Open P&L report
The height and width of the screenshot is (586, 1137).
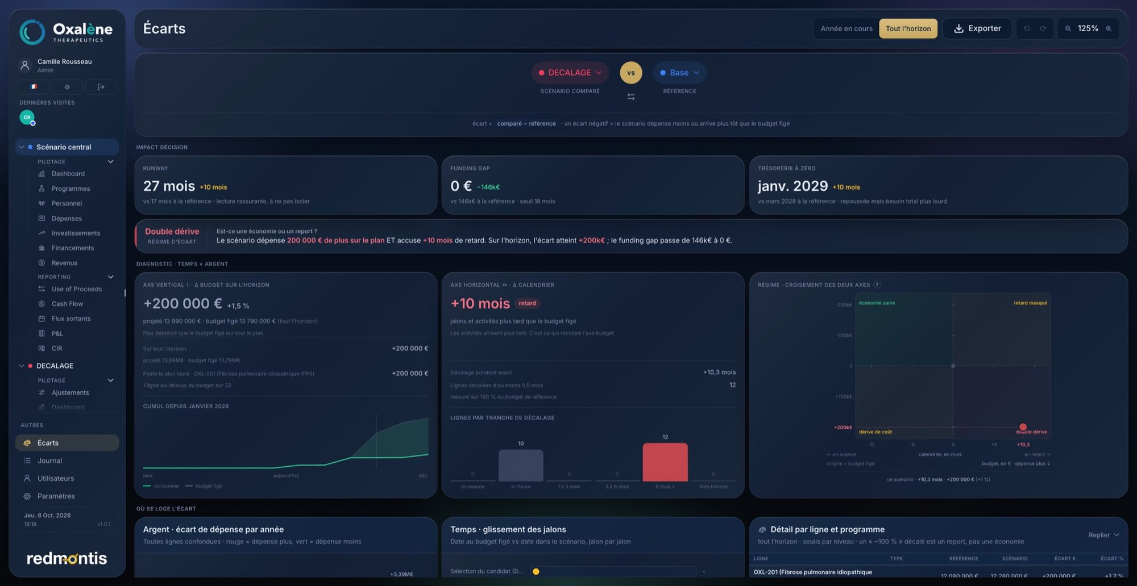click(57, 334)
